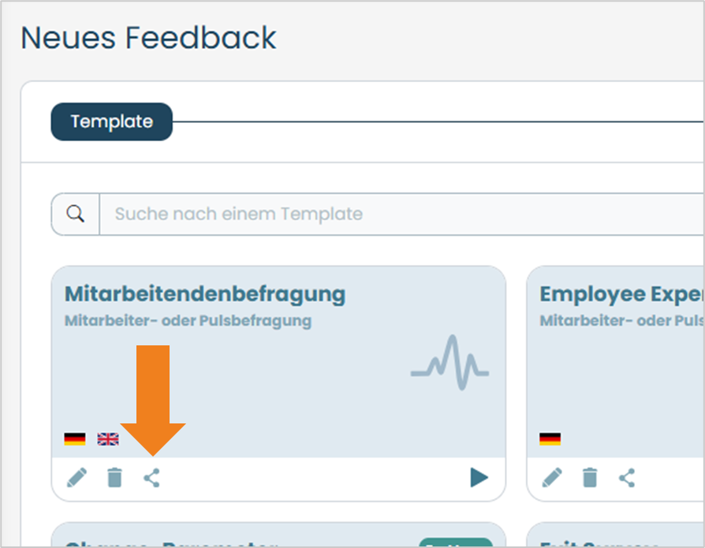Share the Employee Experience template

(x=627, y=477)
